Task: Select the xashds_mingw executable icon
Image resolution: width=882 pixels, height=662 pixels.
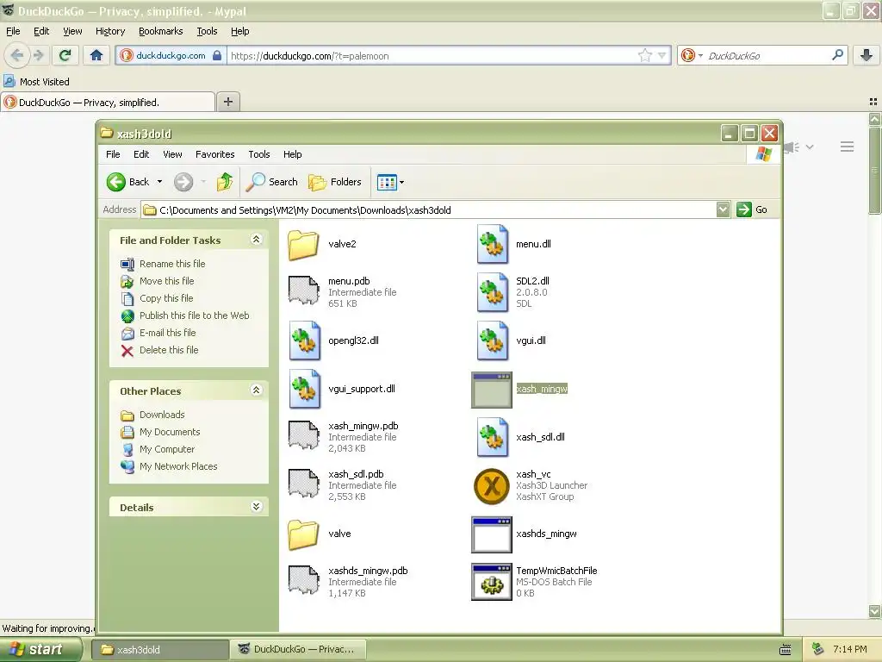Action: pos(492,534)
